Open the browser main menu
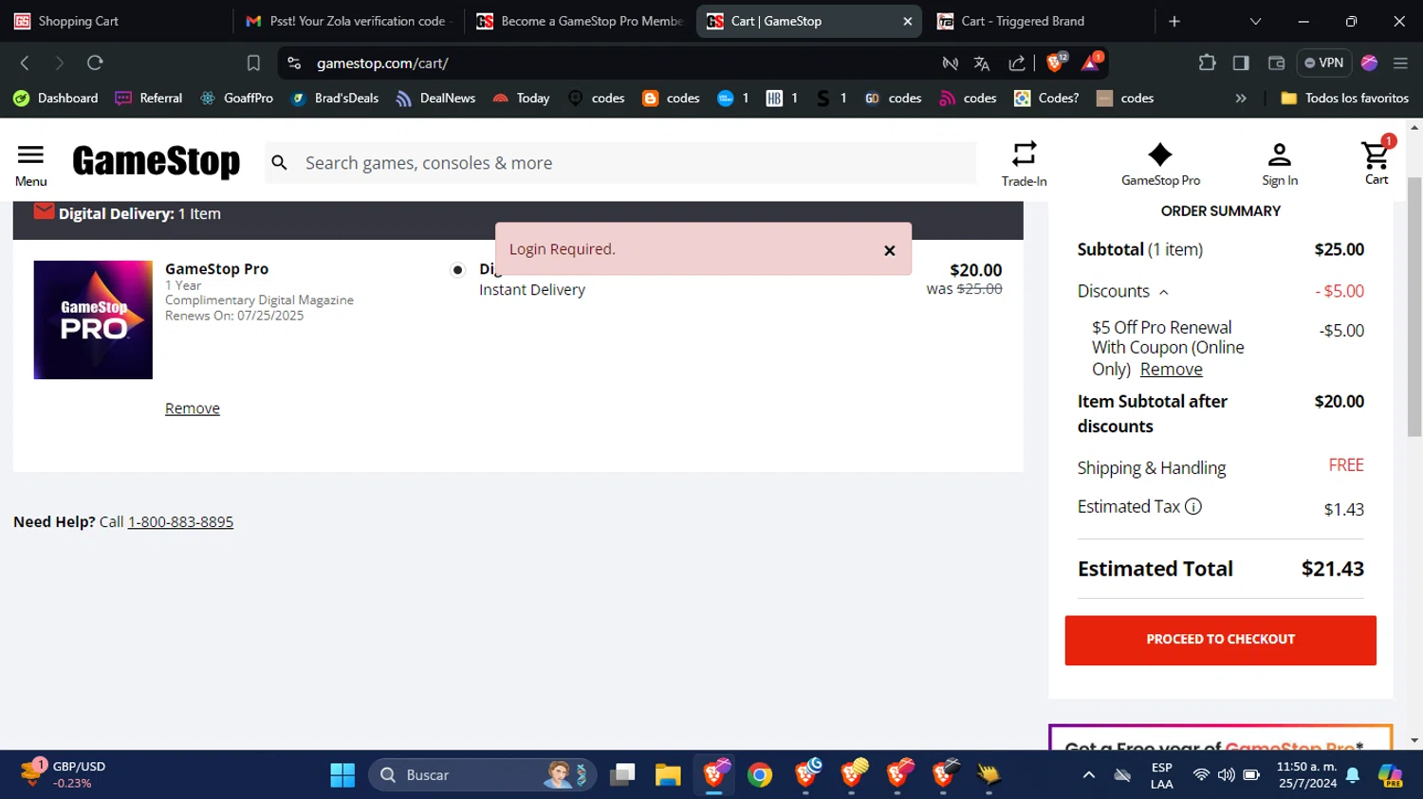The width and height of the screenshot is (1423, 799). tap(1400, 63)
